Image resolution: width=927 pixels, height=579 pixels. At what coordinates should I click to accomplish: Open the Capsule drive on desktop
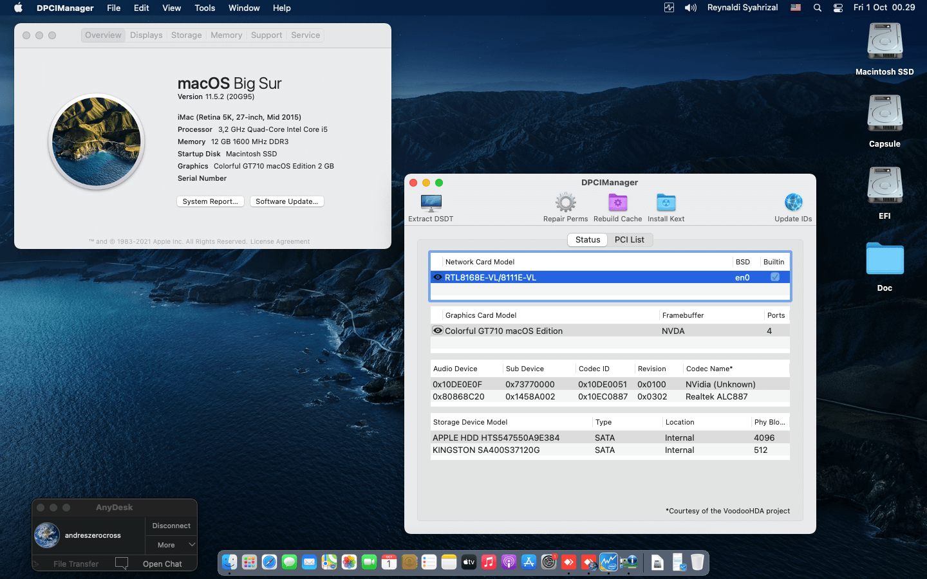pyautogui.click(x=885, y=114)
